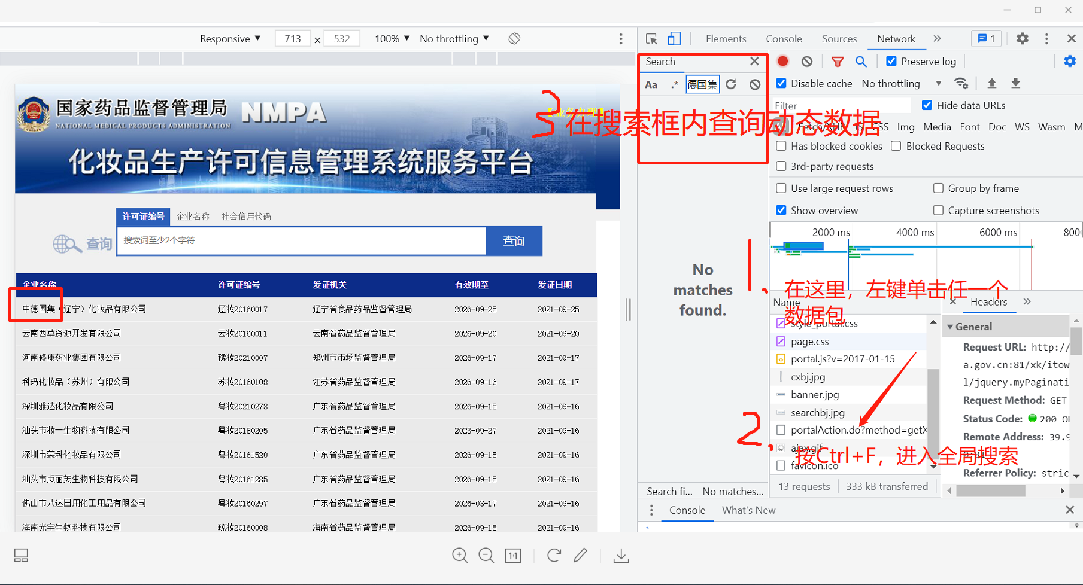Open the Network tab
The width and height of the screenshot is (1083, 585).
pyautogui.click(x=896, y=39)
